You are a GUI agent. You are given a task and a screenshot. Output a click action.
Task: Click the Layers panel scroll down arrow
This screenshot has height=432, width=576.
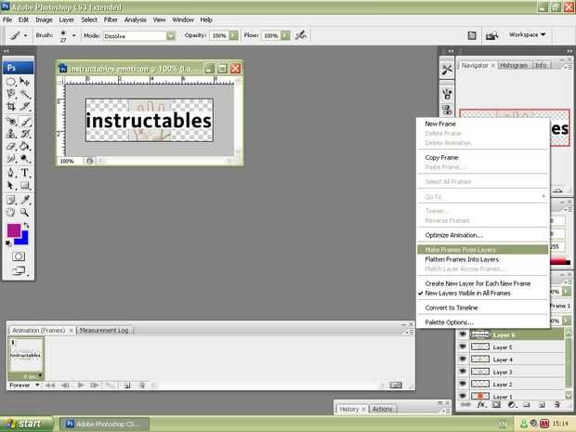tap(569, 395)
